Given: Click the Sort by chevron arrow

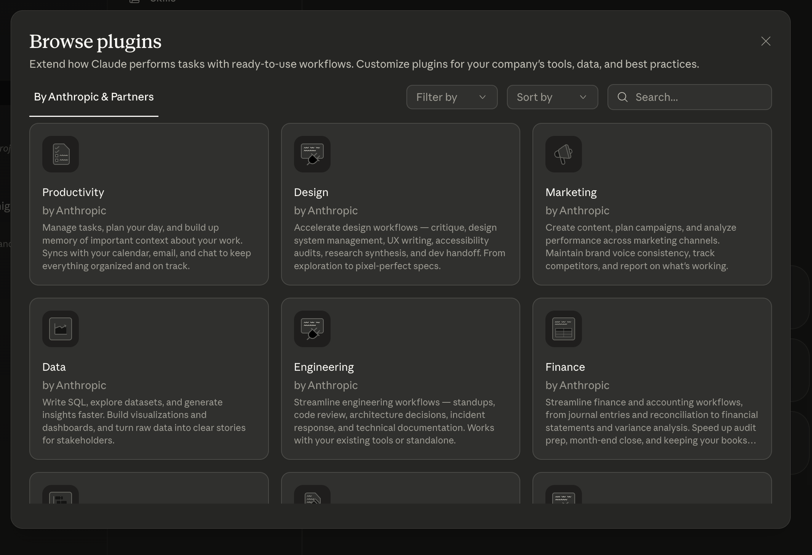Looking at the screenshot, I should [x=583, y=97].
